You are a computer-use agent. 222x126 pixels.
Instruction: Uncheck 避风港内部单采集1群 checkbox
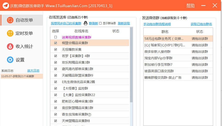point(55,69)
